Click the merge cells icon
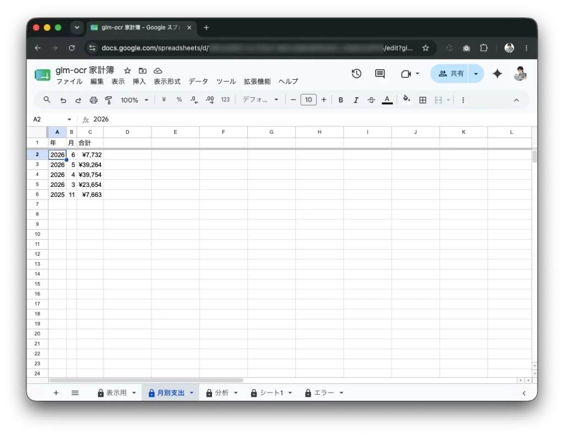This screenshot has height=436, width=564. tap(438, 100)
